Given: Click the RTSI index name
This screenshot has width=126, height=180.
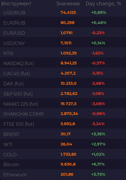Looking at the screenshot, I should pyautogui.click(x=8, y=53).
